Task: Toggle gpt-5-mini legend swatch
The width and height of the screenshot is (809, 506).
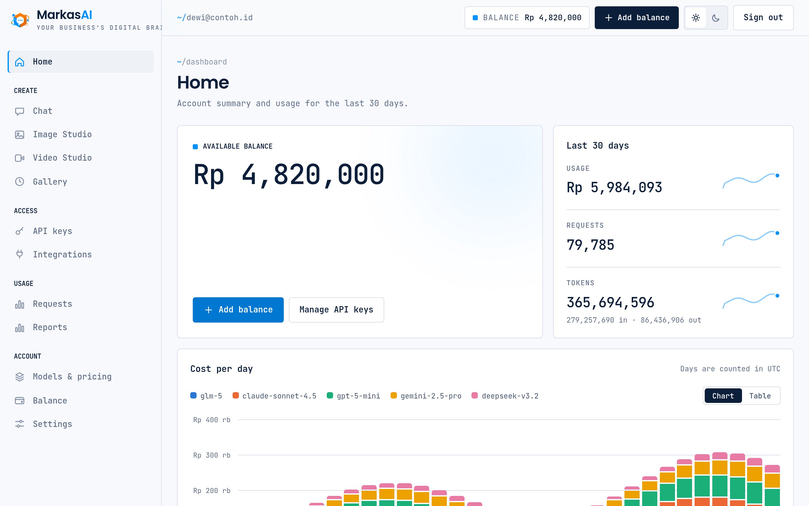Action: tap(330, 396)
